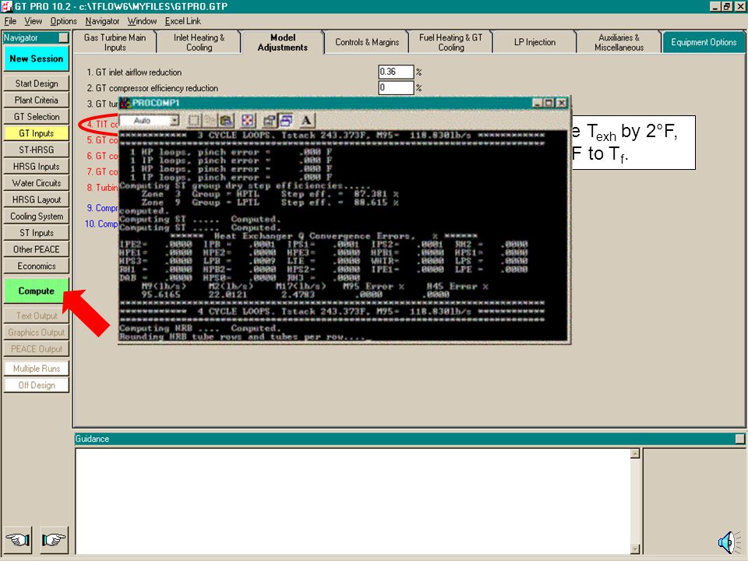Click GT inlet airflow reduction input field
The height and width of the screenshot is (561, 748).
point(396,72)
